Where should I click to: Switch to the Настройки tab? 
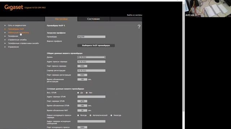click(x=61, y=19)
